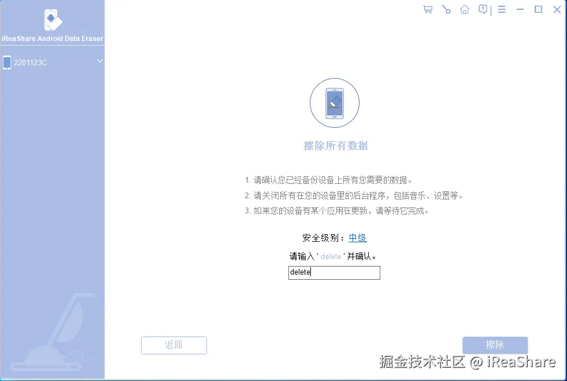Open help using the question mark icon

click(x=483, y=9)
